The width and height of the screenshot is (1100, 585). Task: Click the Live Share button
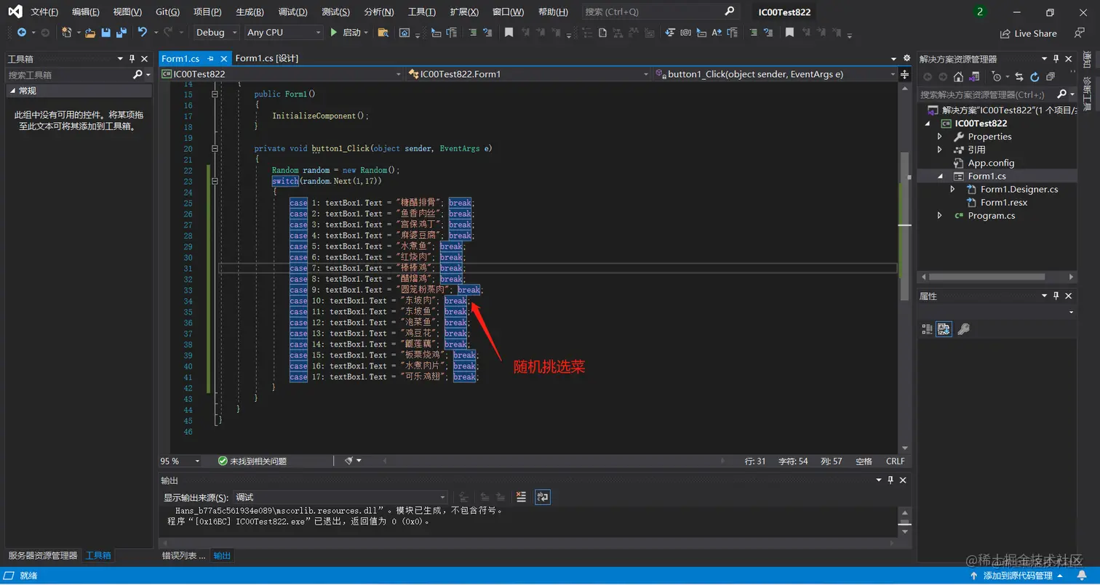point(1029,33)
